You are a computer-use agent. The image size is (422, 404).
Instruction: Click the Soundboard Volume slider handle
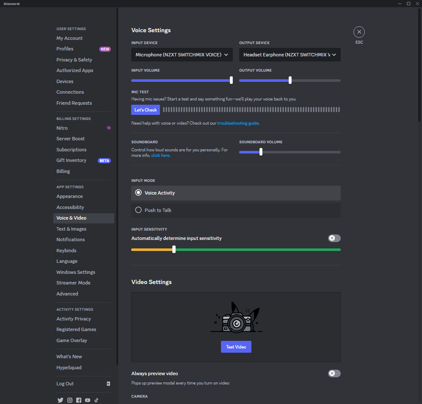(261, 152)
